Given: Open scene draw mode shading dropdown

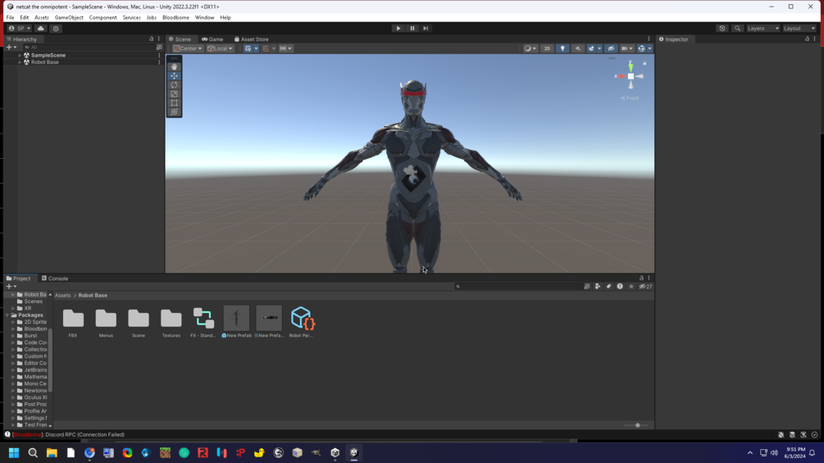Looking at the screenshot, I should click(530, 48).
